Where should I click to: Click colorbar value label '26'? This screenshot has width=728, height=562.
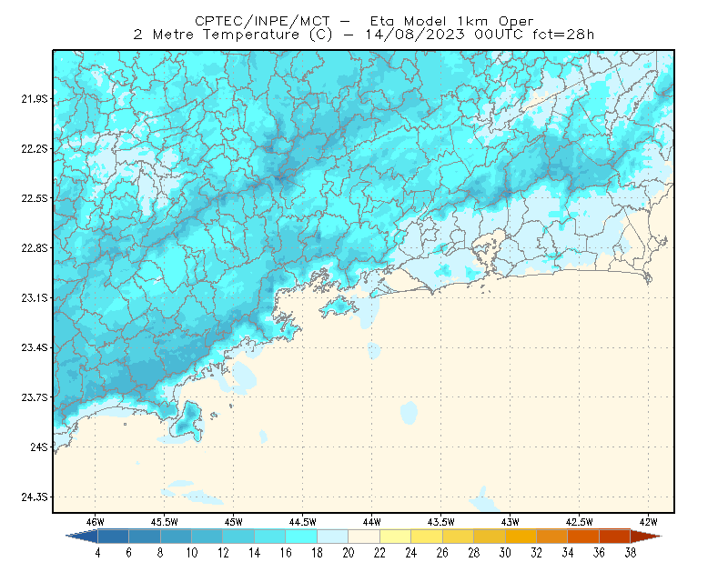click(x=442, y=553)
